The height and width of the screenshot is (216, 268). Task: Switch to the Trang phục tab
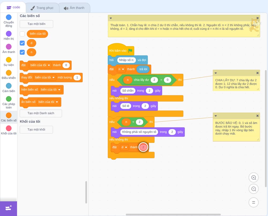[x=42, y=8]
